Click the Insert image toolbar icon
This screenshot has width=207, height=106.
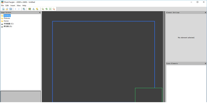[30, 9]
